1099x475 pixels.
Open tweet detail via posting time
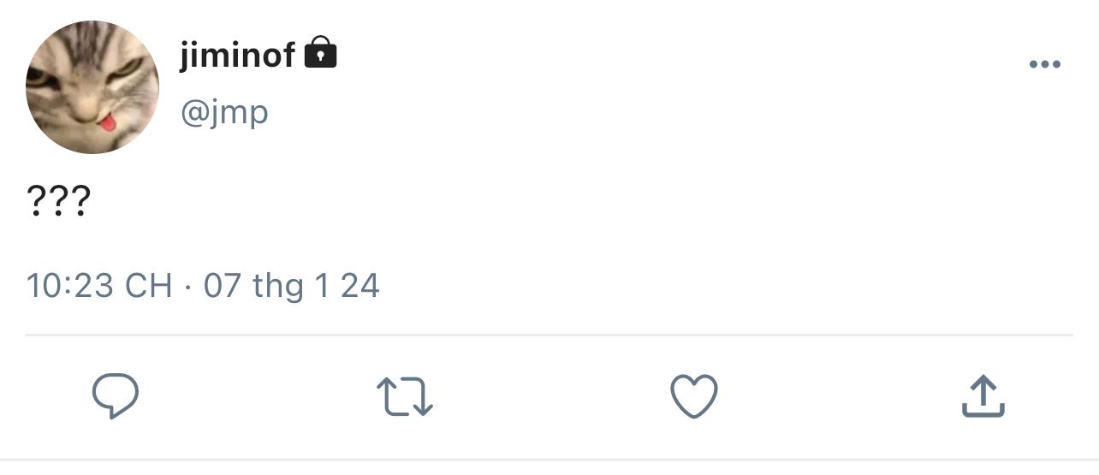pyautogui.click(x=99, y=285)
